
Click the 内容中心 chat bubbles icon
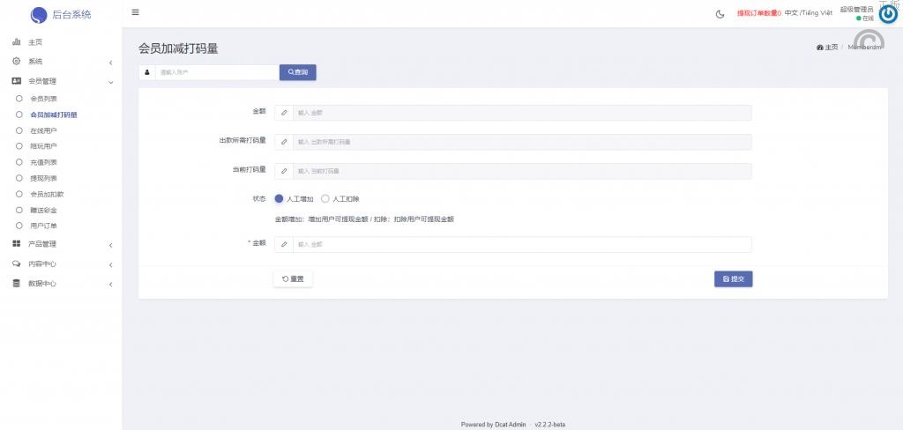coord(16,264)
